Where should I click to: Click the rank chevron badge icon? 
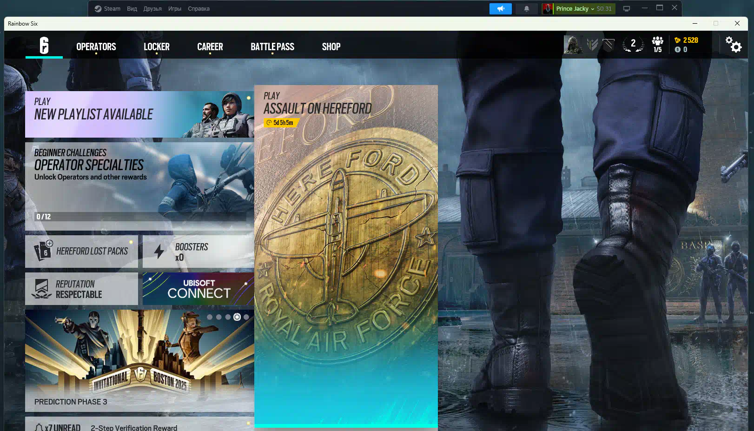coord(592,45)
